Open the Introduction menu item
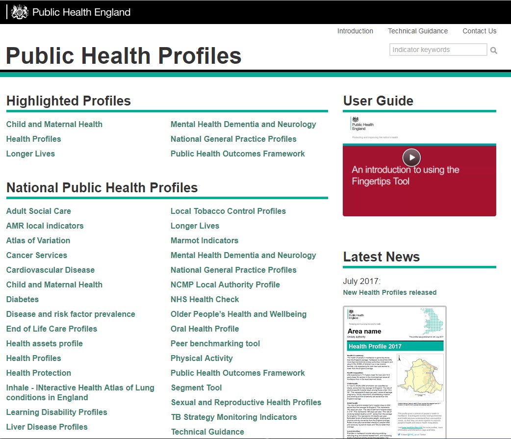The image size is (511, 439). point(355,31)
